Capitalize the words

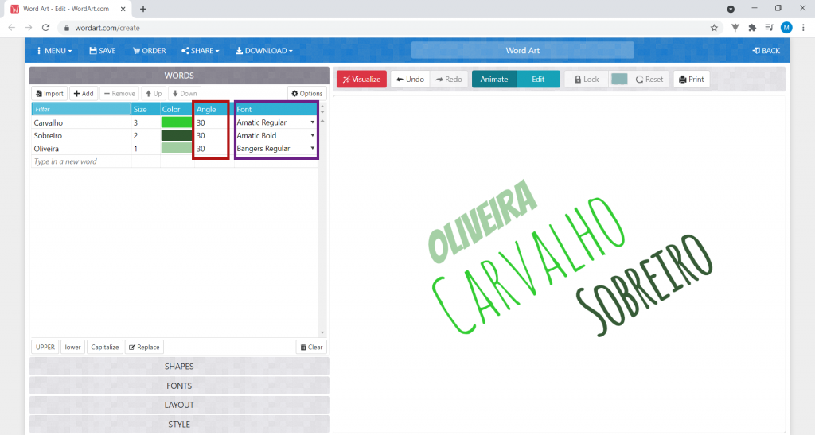[x=104, y=348]
